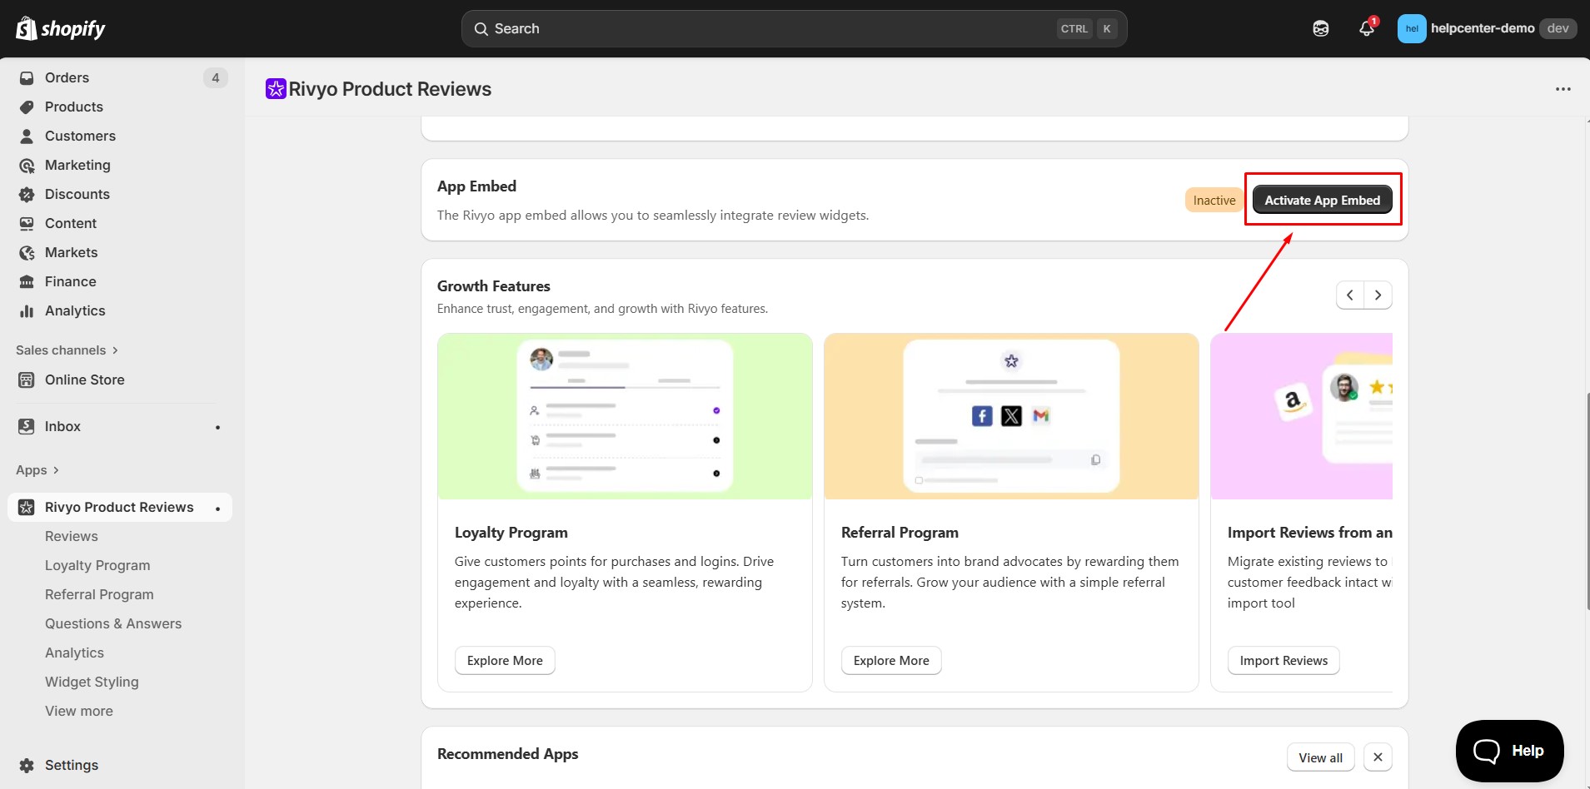Viewport: 1590px width, 789px height.
Task: Click the Online Store icon
Action: tap(27, 380)
